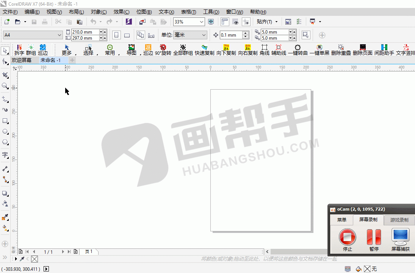The width and height of the screenshot is (415, 273).
Task: Select the Parallel Dimension tool
Action: point(5,169)
